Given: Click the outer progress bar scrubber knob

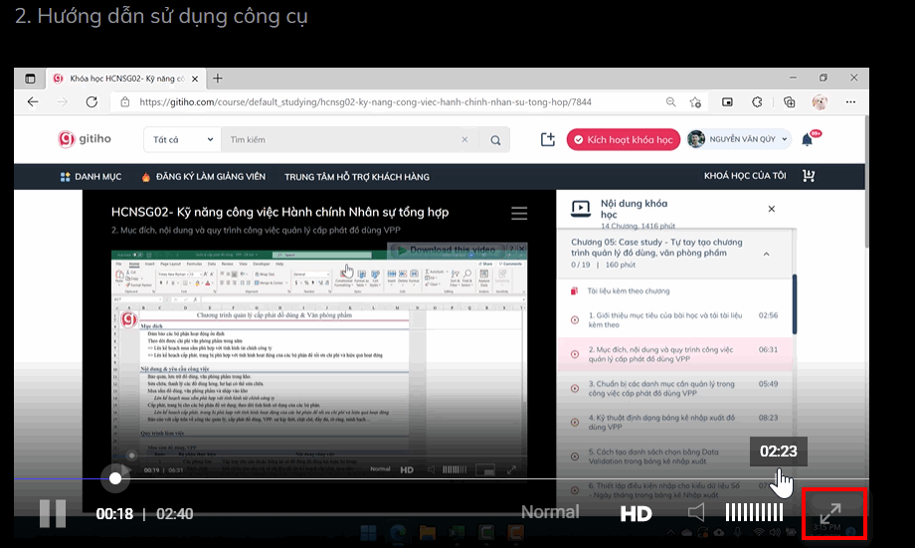Looking at the screenshot, I should click(115, 478).
